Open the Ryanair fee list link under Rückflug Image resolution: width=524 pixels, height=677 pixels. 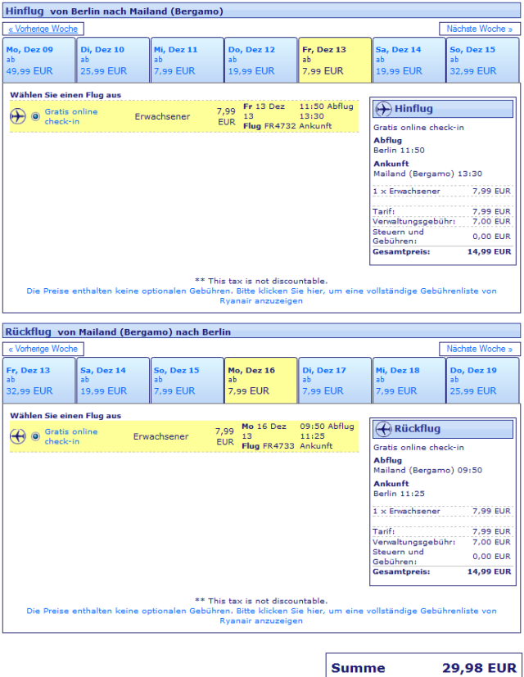point(261,616)
